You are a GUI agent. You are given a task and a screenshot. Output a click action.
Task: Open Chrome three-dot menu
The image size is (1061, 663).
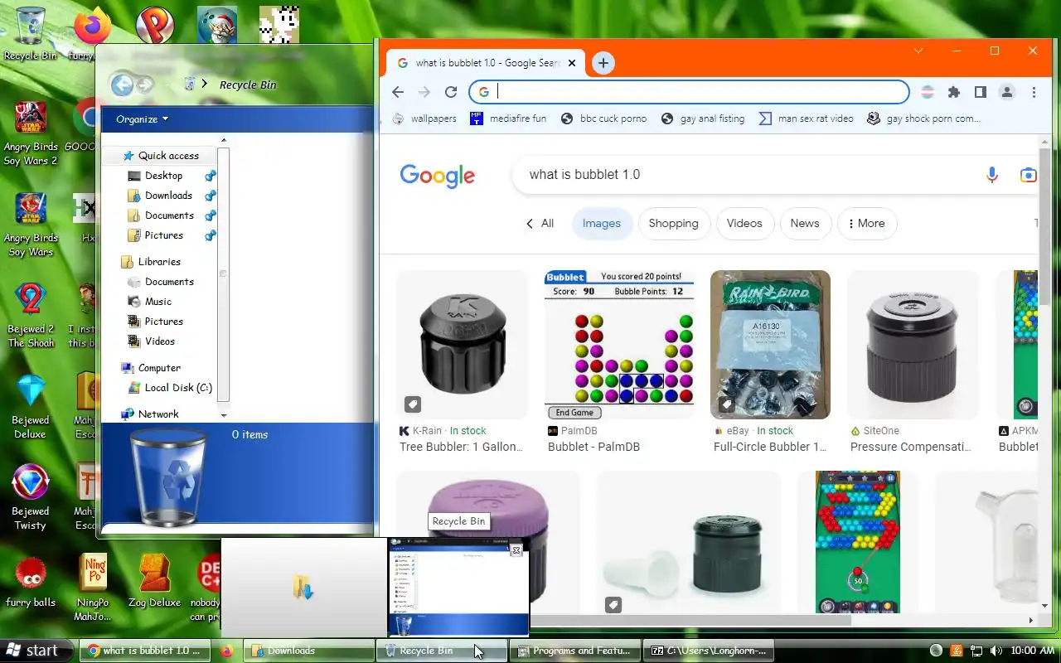click(1034, 92)
